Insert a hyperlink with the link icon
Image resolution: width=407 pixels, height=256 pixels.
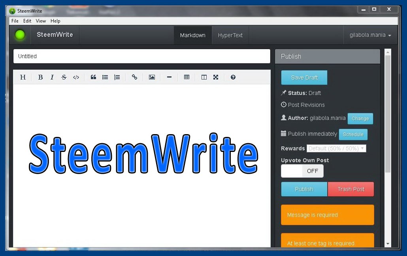click(134, 77)
